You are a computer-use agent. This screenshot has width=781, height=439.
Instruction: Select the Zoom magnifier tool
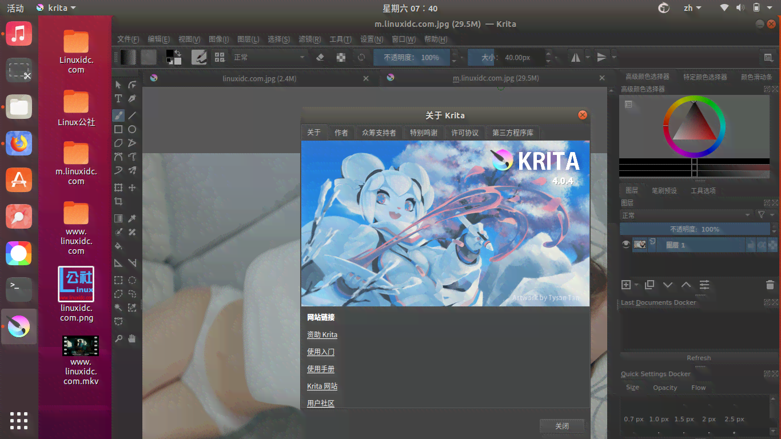coord(118,338)
